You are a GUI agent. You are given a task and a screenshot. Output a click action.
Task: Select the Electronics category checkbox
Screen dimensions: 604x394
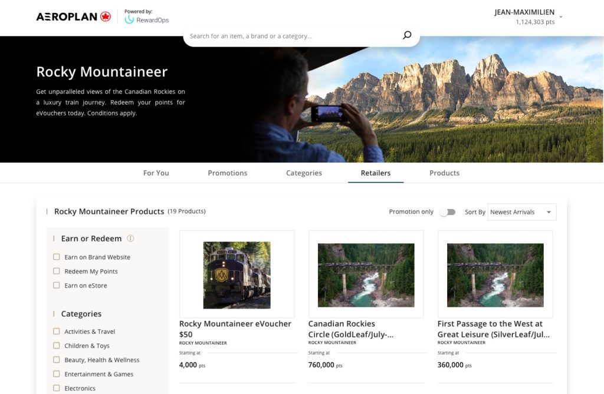click(x=56, y=388)
